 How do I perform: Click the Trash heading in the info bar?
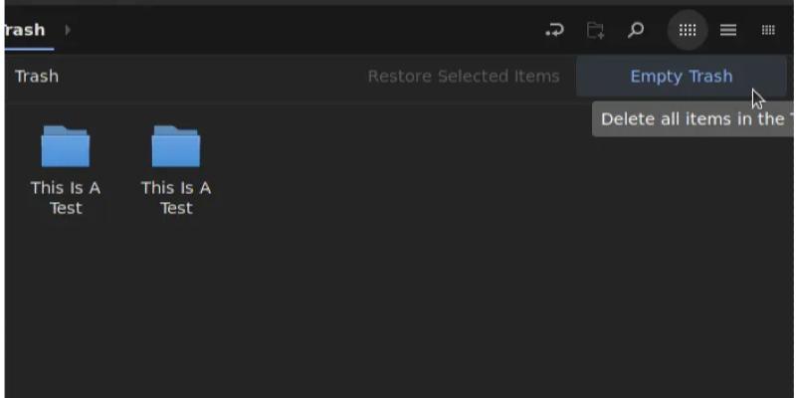(37, 77)
